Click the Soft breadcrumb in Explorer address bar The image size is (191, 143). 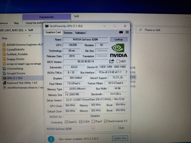pos(31,30)
